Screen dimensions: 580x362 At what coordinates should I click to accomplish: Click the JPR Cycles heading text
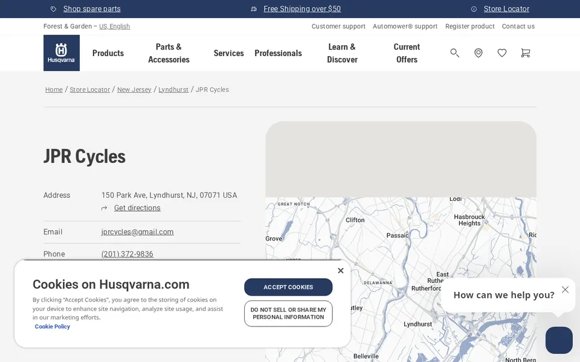pyautogui.click(x=85, y=157)
